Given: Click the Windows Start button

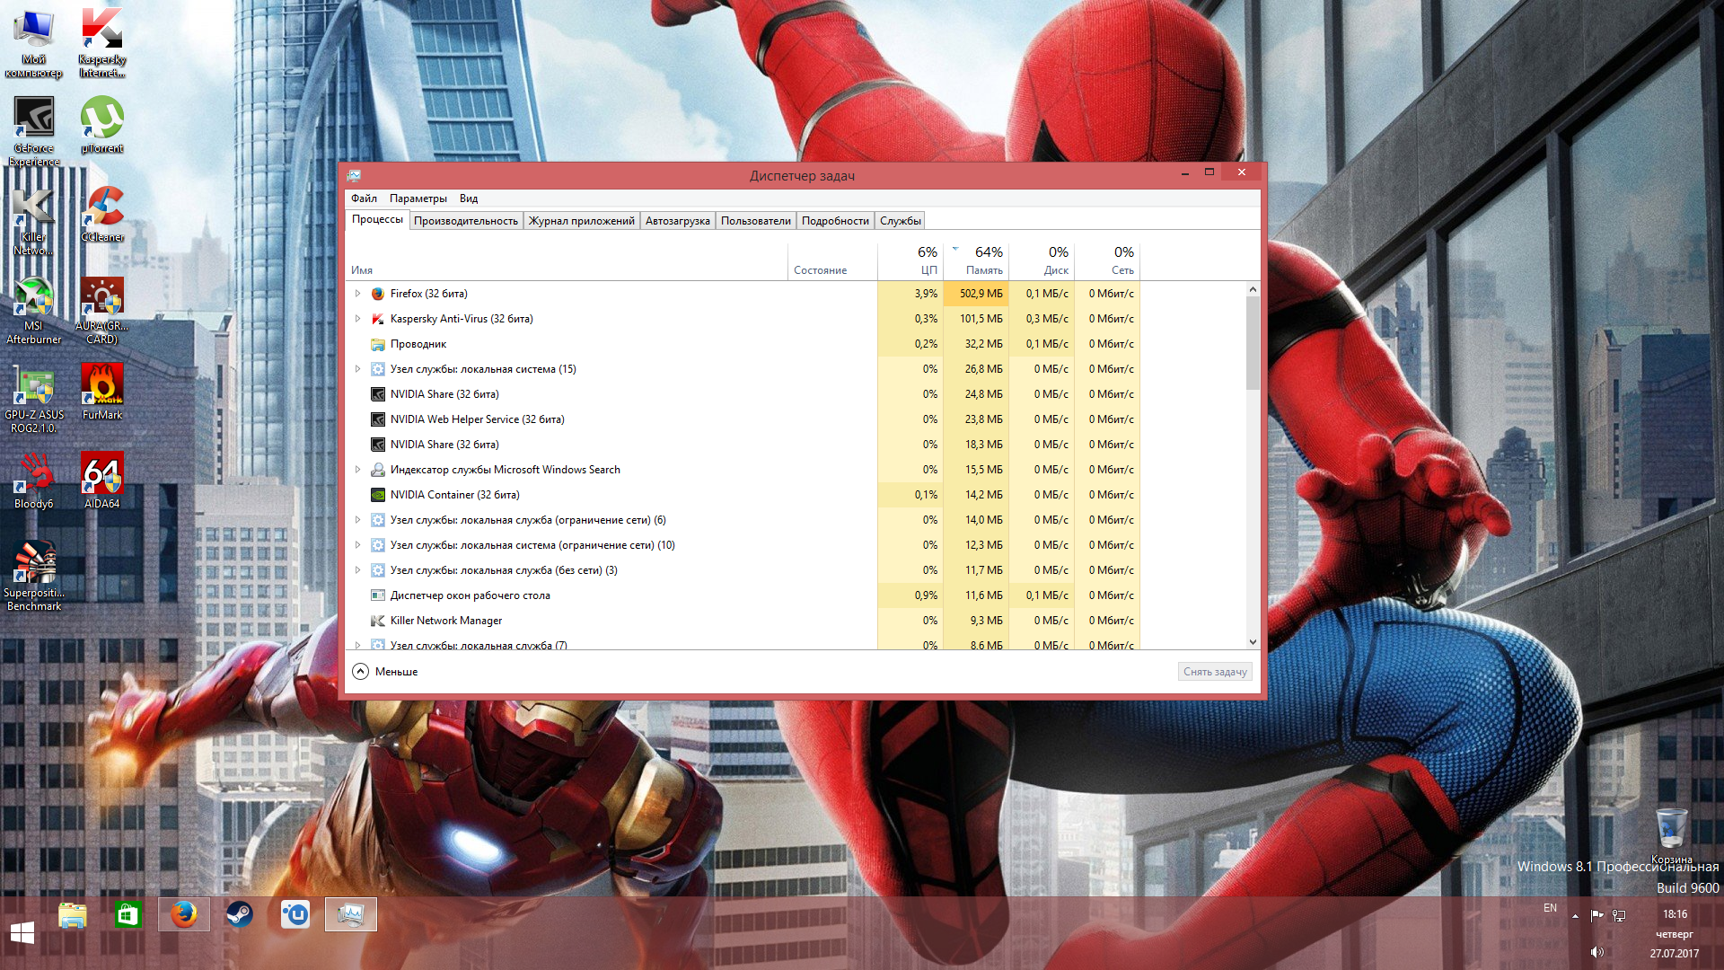Looking at the screenshot, I should pos(22,933).
